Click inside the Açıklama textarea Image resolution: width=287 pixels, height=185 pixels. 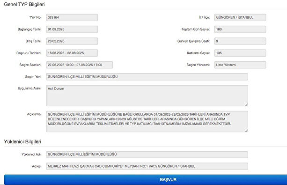pyautogui.click(x=147, y=121)
